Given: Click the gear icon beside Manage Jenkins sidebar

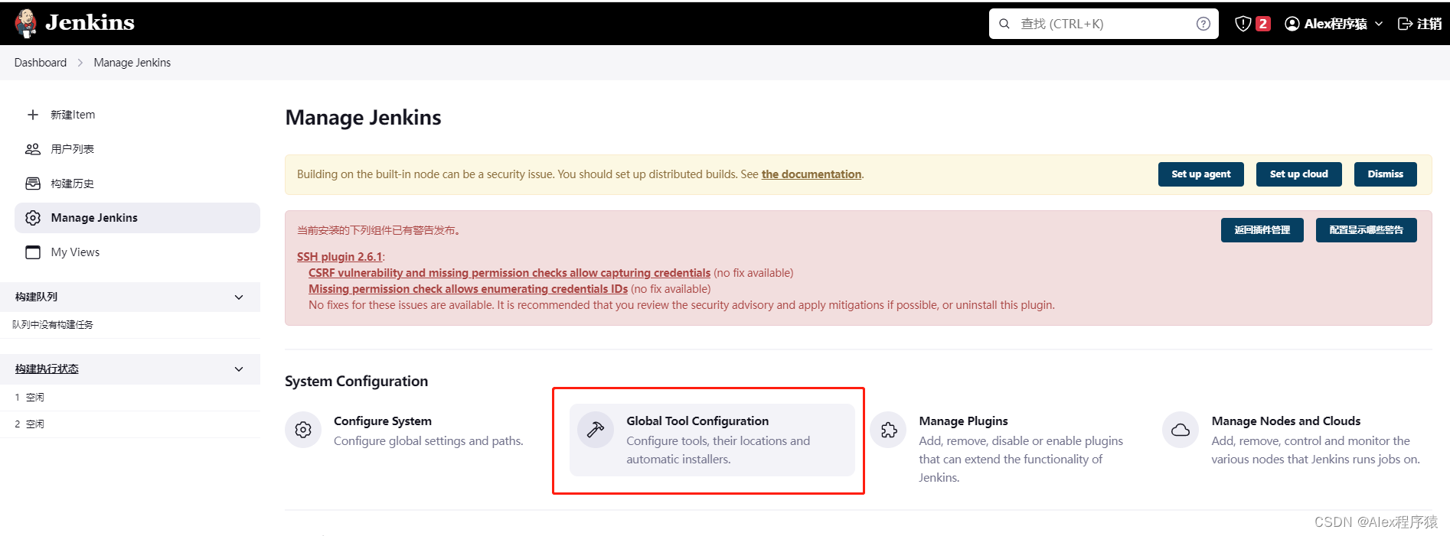Looking at the screenshot, I should click(x=33, y=218).
